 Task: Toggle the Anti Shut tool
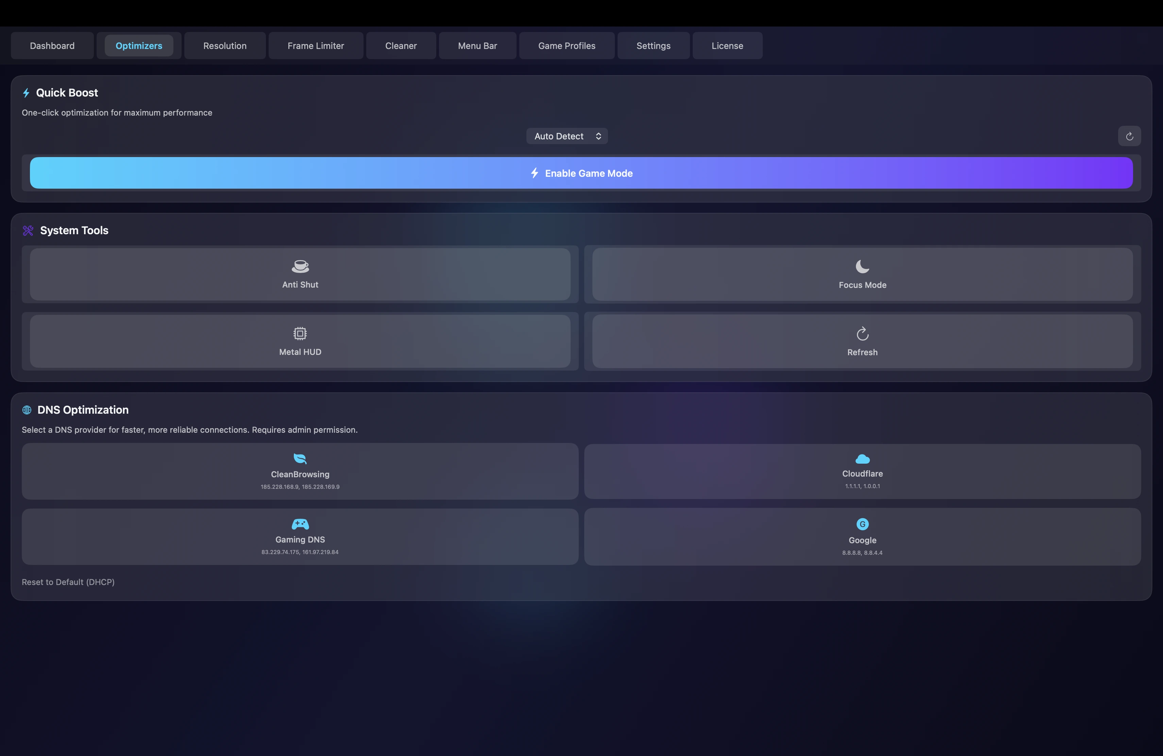pyautogui.click(x=300, y=274)
